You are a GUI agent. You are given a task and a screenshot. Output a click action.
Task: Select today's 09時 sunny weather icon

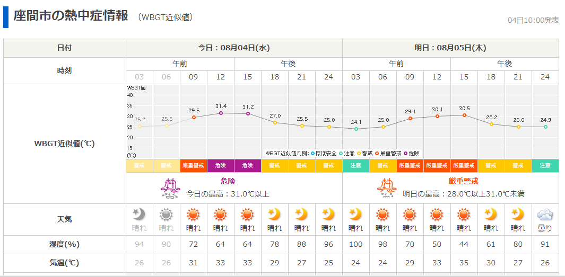[x=193, y=215]
